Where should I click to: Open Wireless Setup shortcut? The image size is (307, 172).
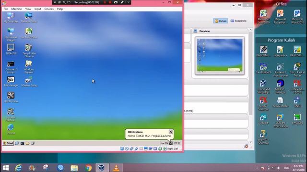[29, 82]
